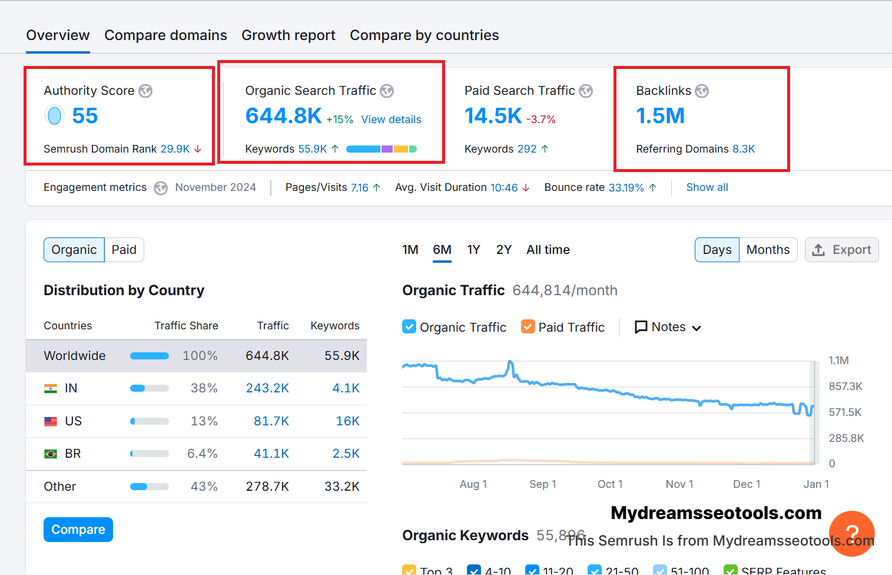Click the India flag icon

click(x=51, y=389)
